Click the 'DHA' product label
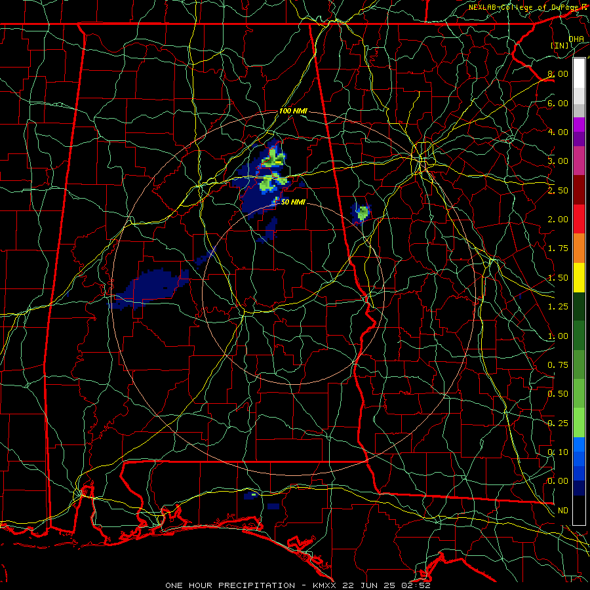Viewport: 590px width, 590px height. click(x=576, y=39)
